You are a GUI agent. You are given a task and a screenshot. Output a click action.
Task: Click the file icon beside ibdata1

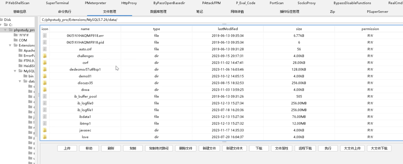[x=45, y=117]
